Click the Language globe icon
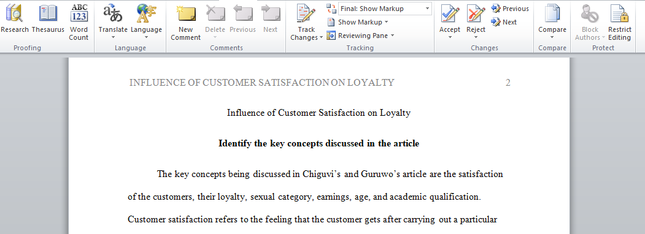645x234 pixels. (x=147, y=13)
